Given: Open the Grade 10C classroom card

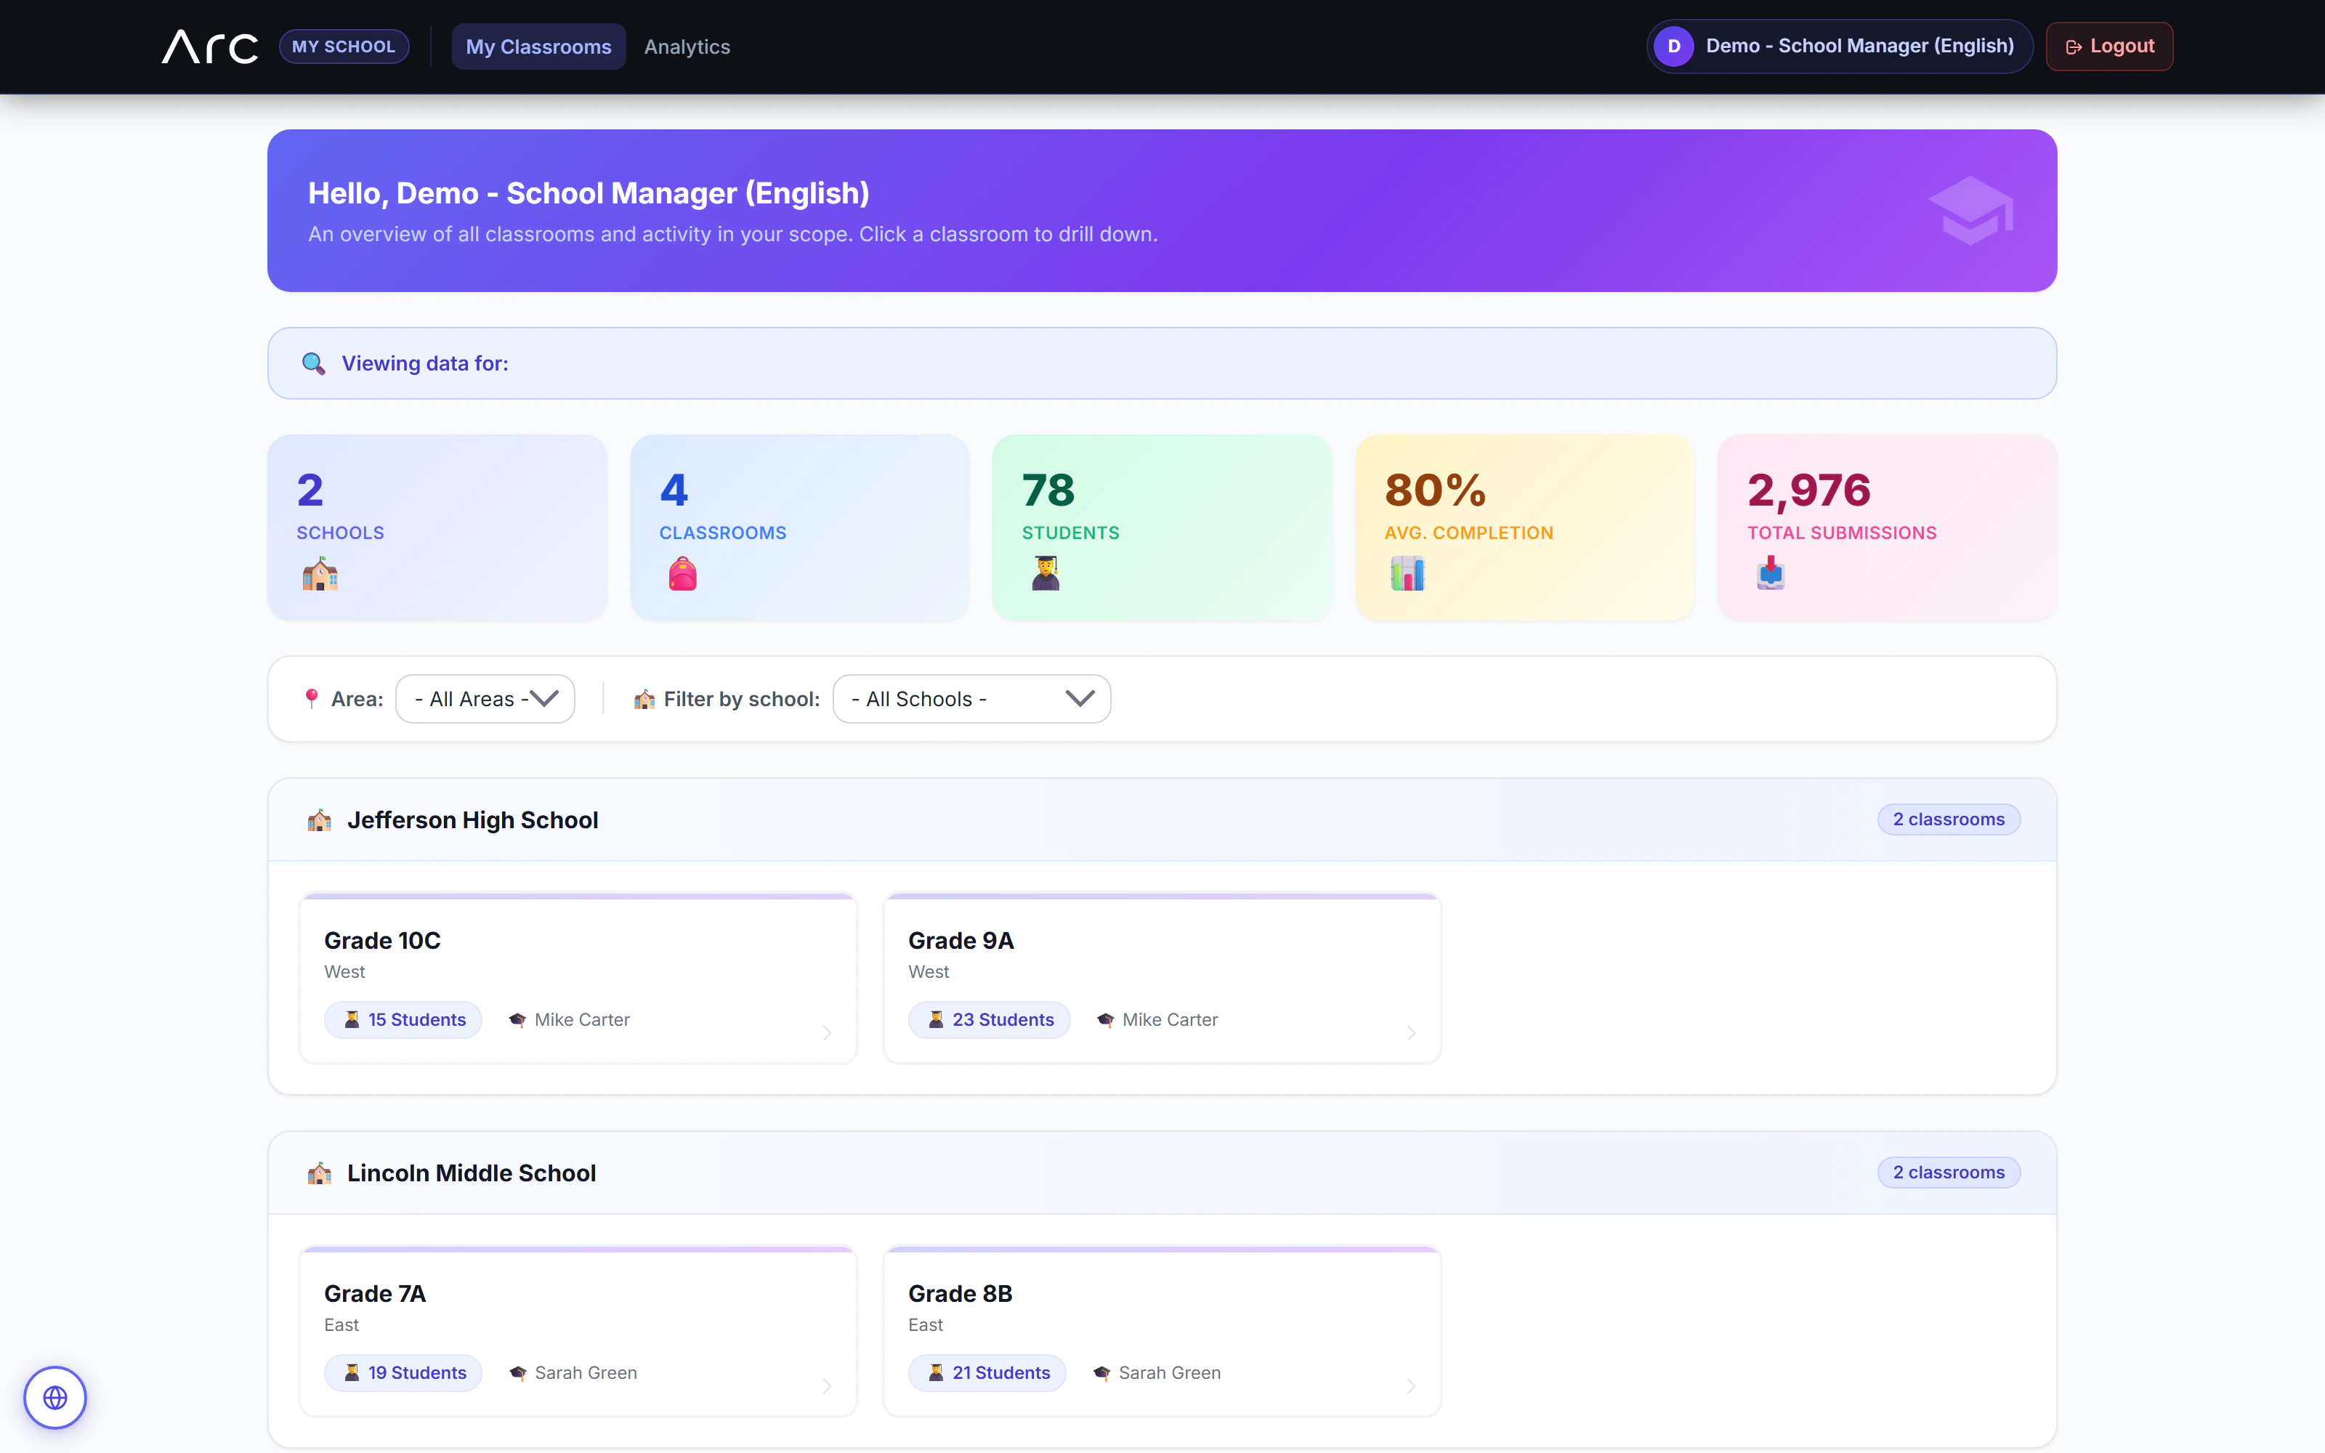Looking at the screenshot, I should click(578, 979).
